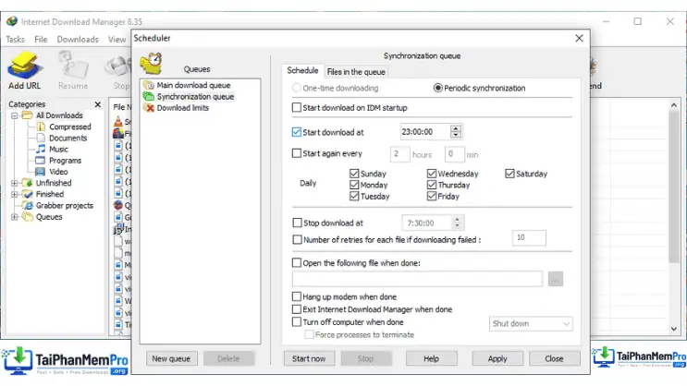Click the All Downloads folder icon
687x386 pixels.
[x=28, y=115]
